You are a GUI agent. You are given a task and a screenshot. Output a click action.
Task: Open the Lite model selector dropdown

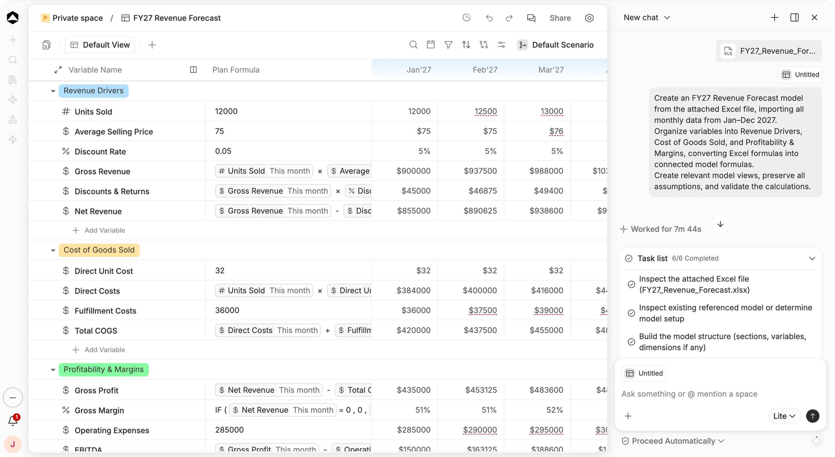(785, 416)
